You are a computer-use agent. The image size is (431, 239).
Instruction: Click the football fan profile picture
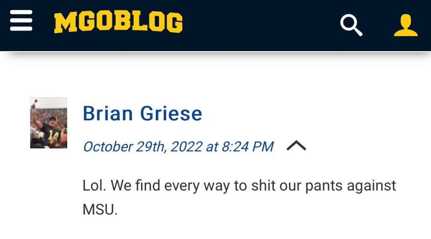point(48,123)
